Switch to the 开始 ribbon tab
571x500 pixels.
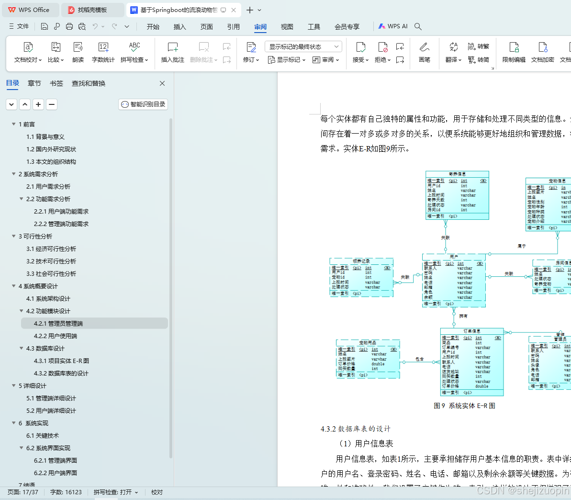click(153, 27)
